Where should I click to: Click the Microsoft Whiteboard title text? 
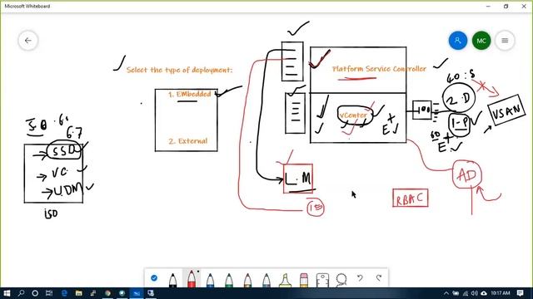point(27,6)
